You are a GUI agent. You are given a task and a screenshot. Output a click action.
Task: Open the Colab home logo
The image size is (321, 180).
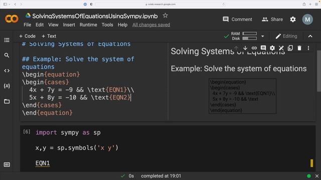[12, 19]
